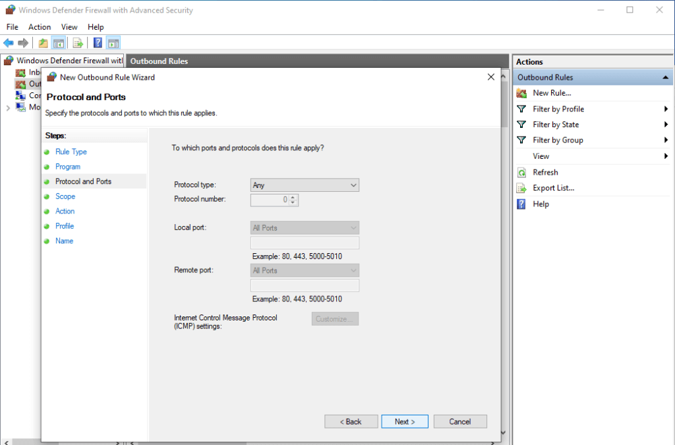
Task: Expand the Monitoring tree node
Action: click(8, 107)
